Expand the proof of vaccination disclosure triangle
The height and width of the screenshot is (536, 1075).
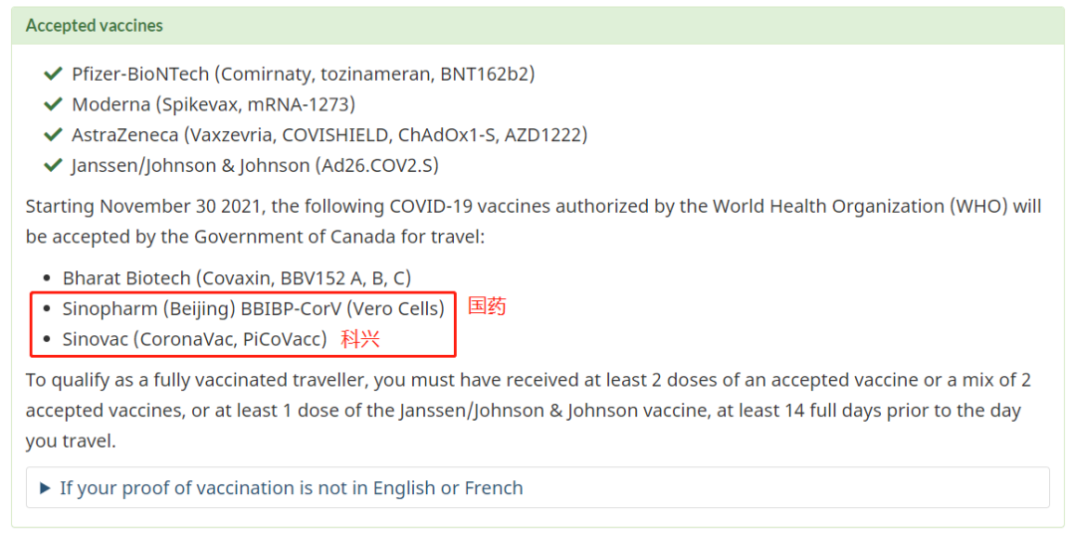(45, 488)
